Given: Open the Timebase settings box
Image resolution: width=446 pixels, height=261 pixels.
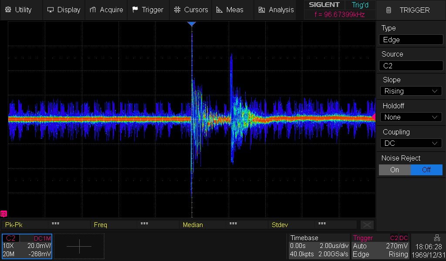Looking at the screenshot, I should [319, 246].
